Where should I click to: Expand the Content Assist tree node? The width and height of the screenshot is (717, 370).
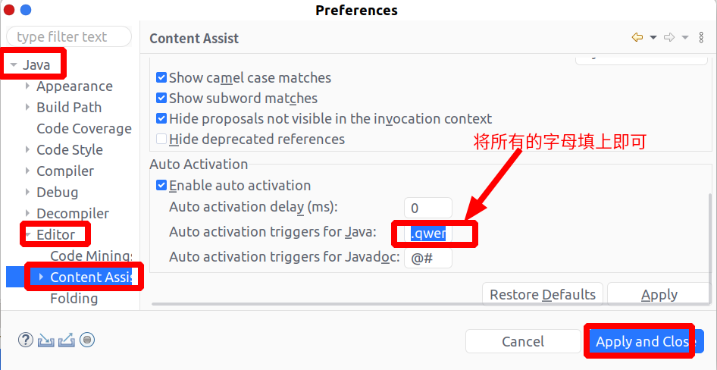click(41, 277)
